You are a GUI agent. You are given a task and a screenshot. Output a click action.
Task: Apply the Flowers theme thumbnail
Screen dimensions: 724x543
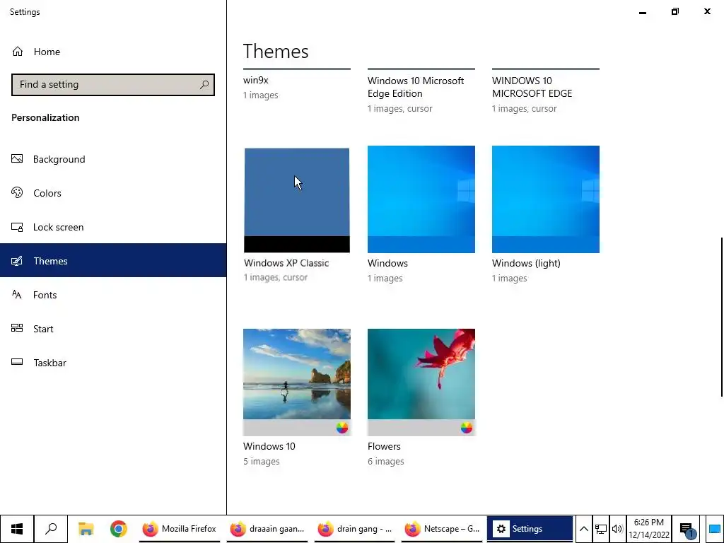click(421, 382)
